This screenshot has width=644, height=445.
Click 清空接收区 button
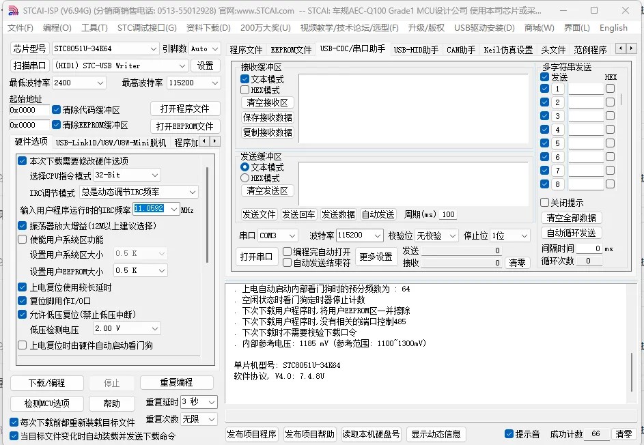pyautogui.click(x=268, y=102)
